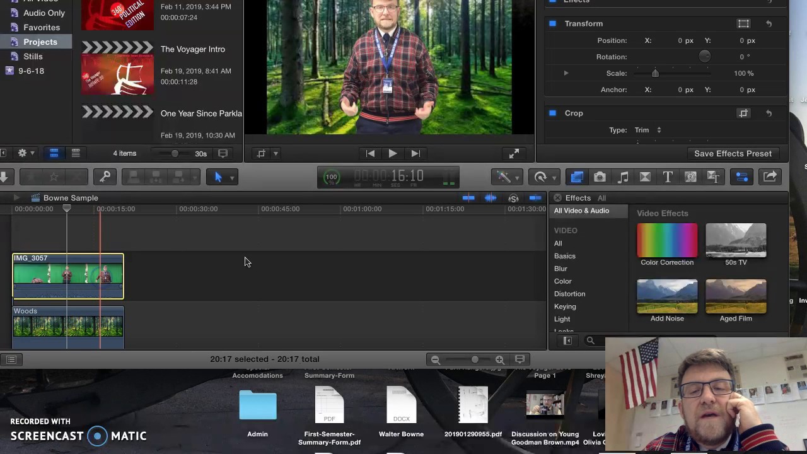
Task: Select the Distortion effects category
Action: pos(569,294)
